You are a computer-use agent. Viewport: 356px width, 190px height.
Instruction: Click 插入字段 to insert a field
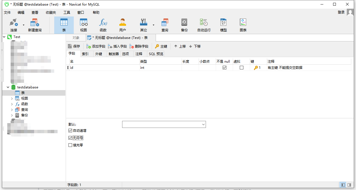pos(117,46)
